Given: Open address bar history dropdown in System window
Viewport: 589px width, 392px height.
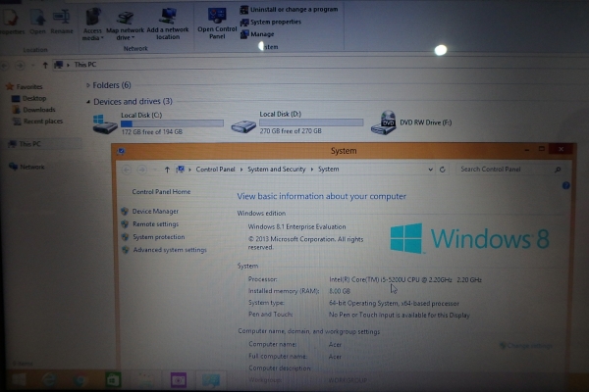Looking at the screenshot, I should click(431, 170).
